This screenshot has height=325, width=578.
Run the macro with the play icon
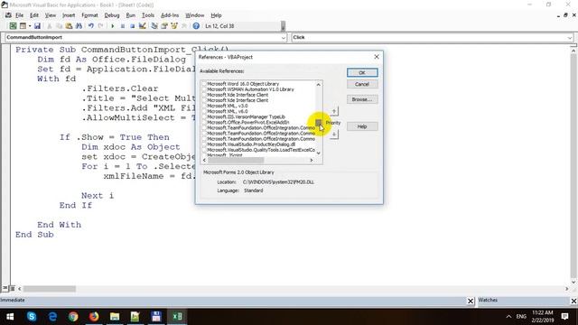coord(112,26)
